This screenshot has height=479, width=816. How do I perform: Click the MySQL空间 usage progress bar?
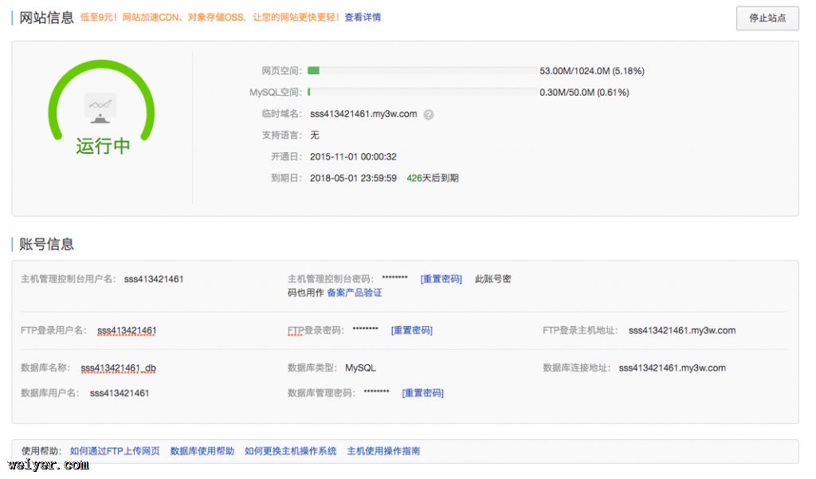click(x=422, y=92)
